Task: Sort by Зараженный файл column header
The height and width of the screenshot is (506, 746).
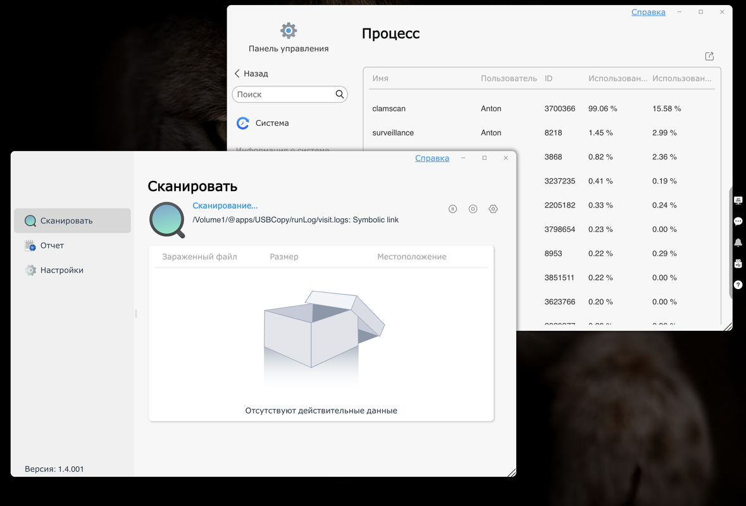Action: coord(199,257)
